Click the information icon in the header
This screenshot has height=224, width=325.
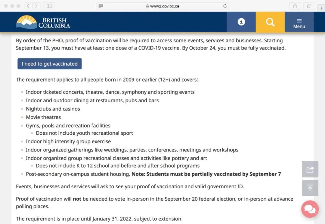point(241,22)
